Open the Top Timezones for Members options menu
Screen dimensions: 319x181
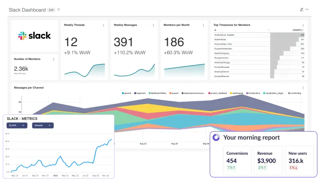303,25
